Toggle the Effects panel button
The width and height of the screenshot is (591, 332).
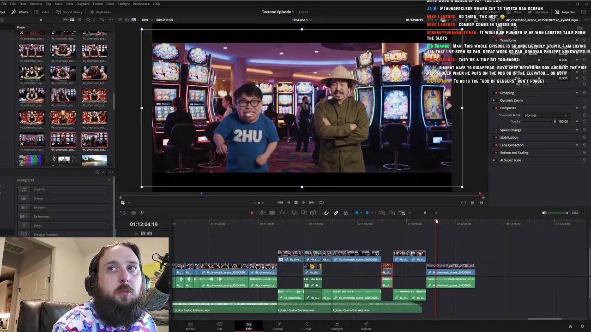[x=20, y=12]
